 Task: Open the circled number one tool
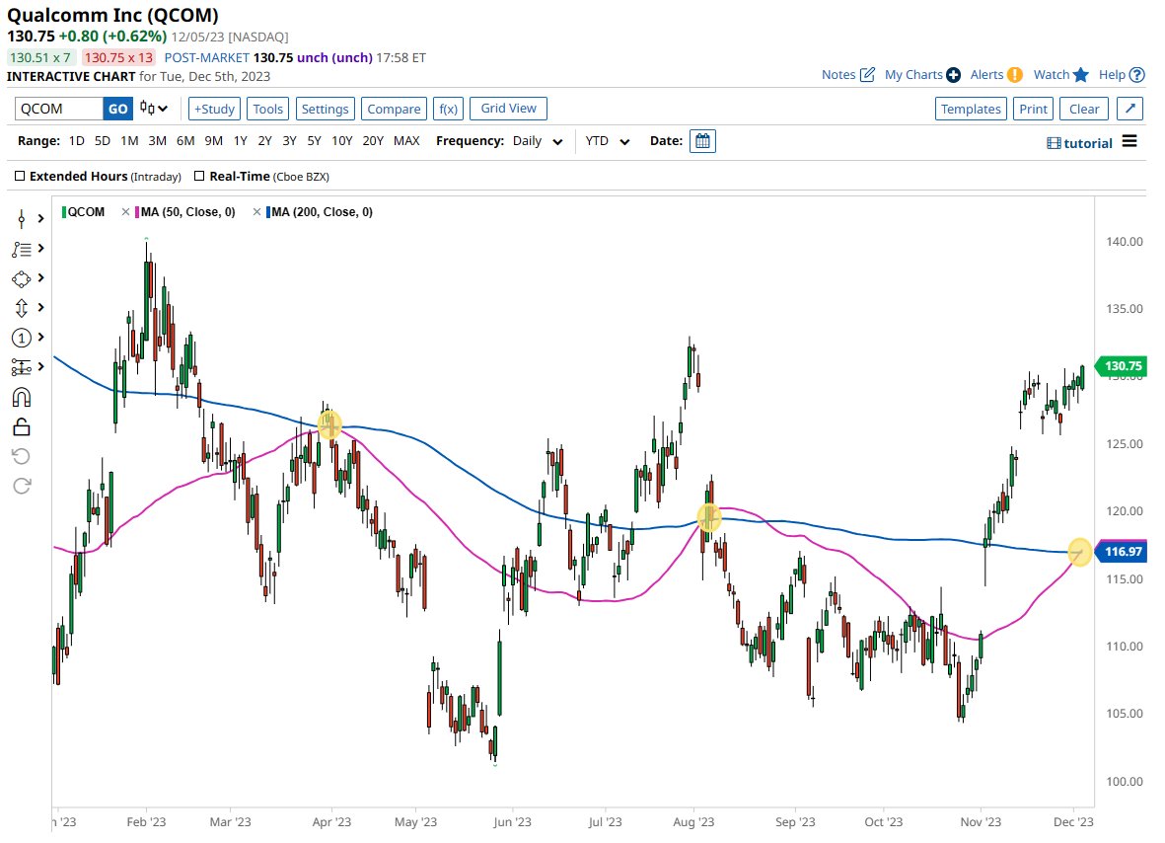22,339
